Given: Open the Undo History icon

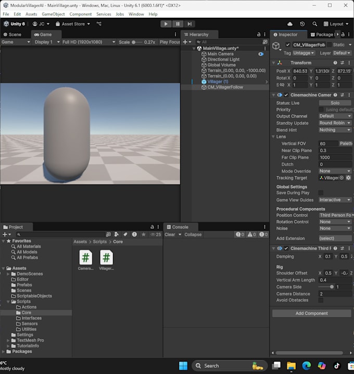Looking at the screenshot, I should (x=302, y=24).
